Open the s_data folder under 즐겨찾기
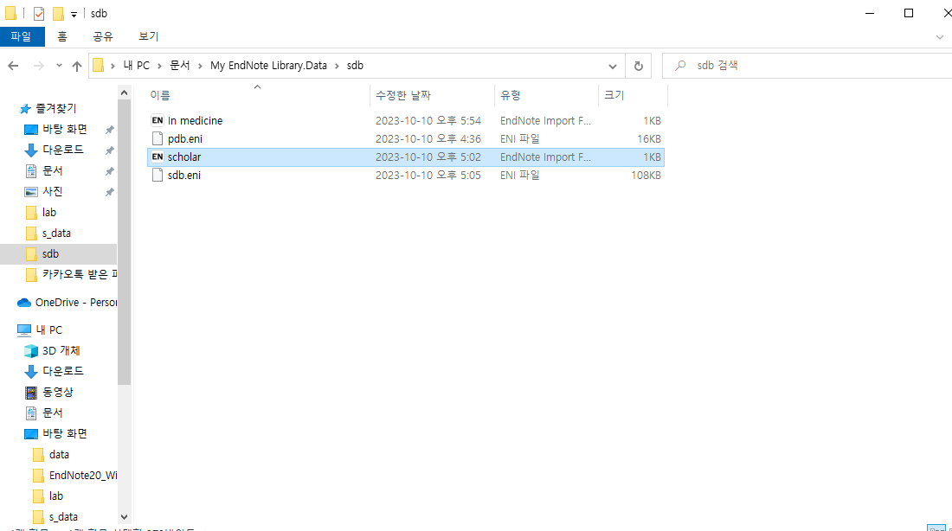The height and width of the screenshot is (531, 952). click(x=56, y=233)
